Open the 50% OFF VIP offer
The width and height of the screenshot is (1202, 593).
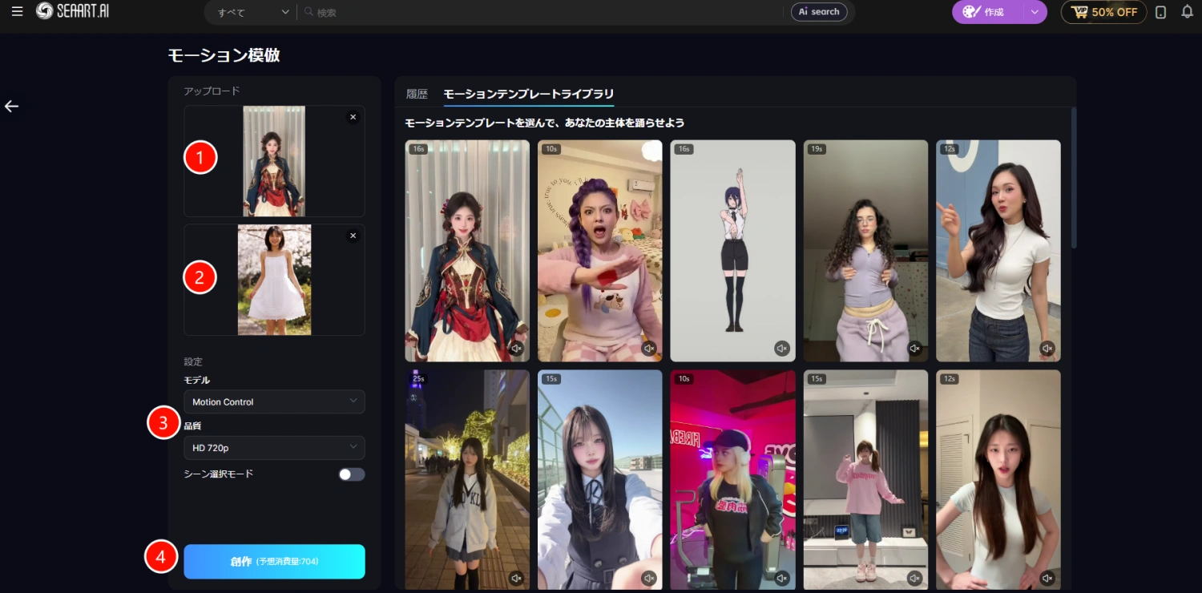tap(1103, 12)
